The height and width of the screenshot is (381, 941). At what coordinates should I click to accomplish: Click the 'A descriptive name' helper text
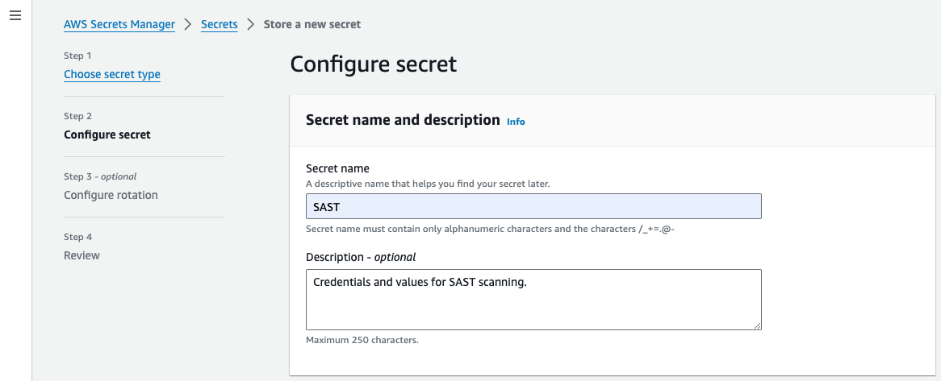[428, 184]
